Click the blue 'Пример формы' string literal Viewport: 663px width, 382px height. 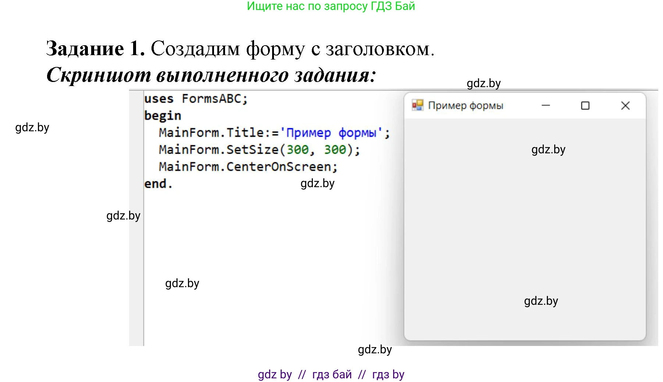(x=331, y=133)
